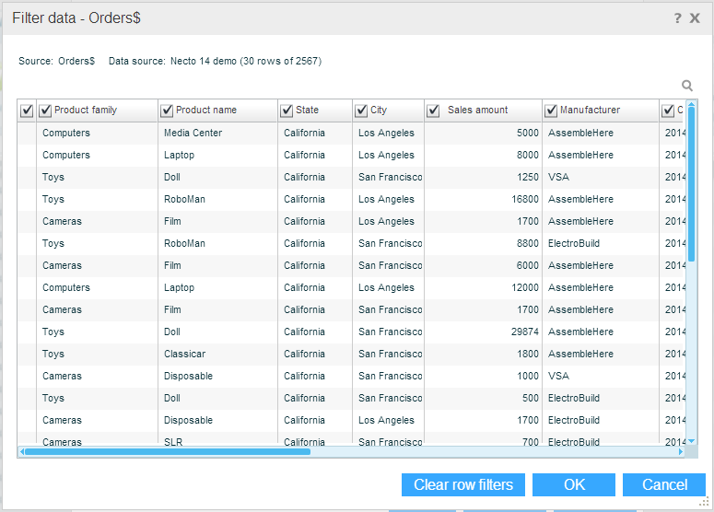Toggle the Sales amount column checkbox
Image resolution: width=714 pixels, height=512 pixels.
(433, 111)
